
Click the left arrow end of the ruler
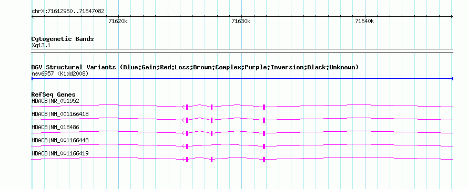pyautogui.click(x=33, y=17)
